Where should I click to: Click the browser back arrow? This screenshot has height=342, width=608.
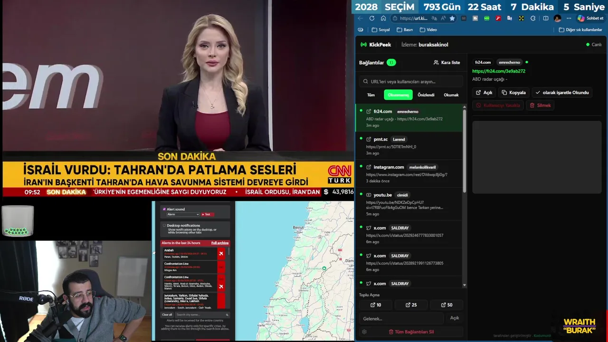(x=360, y=19)
